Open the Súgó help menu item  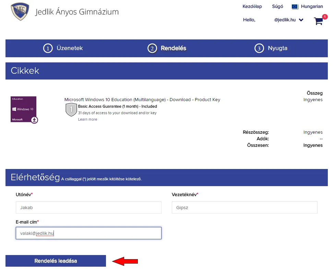click(x=277, y=7)
